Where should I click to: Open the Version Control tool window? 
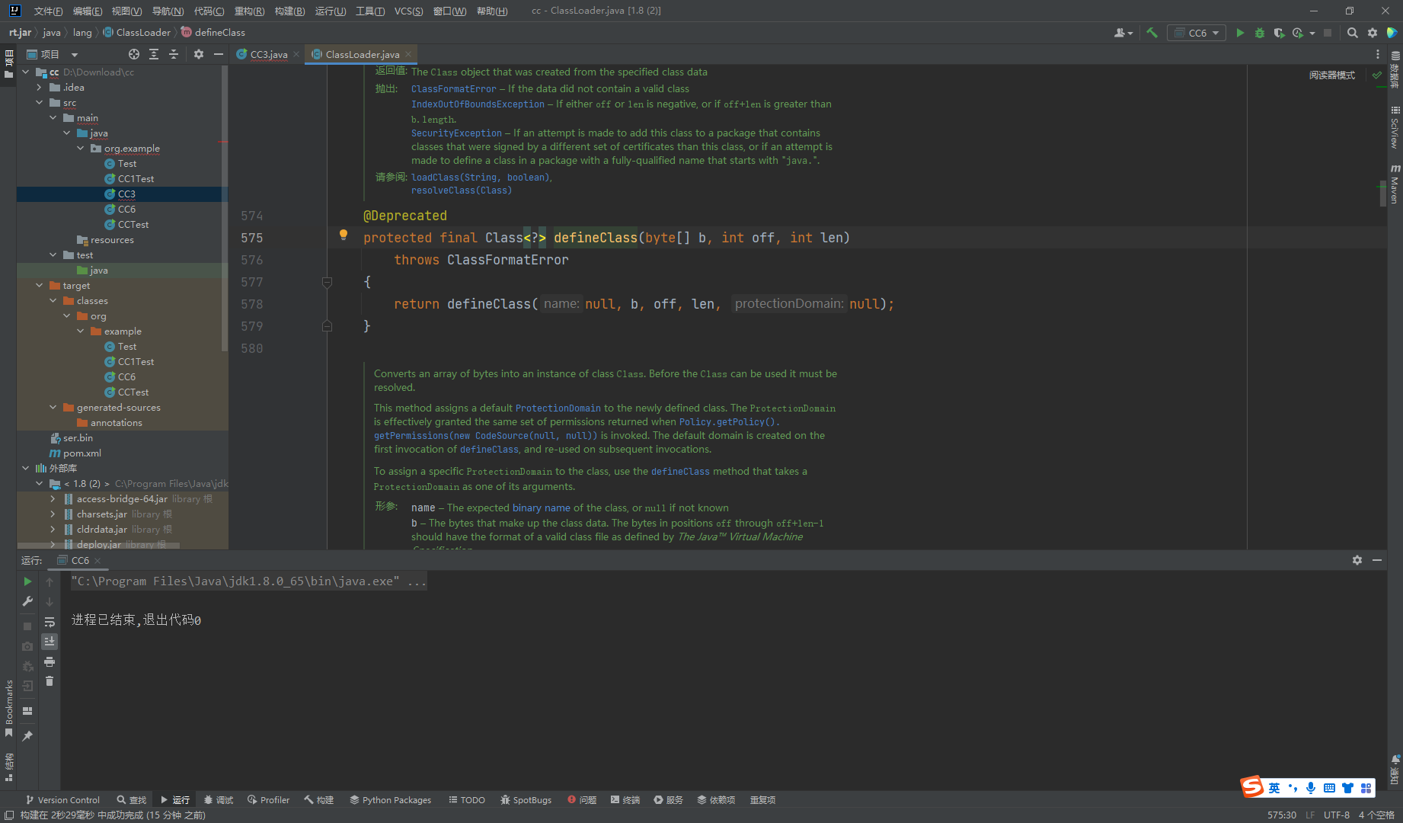pyautogui.click(x=62, y=799)
